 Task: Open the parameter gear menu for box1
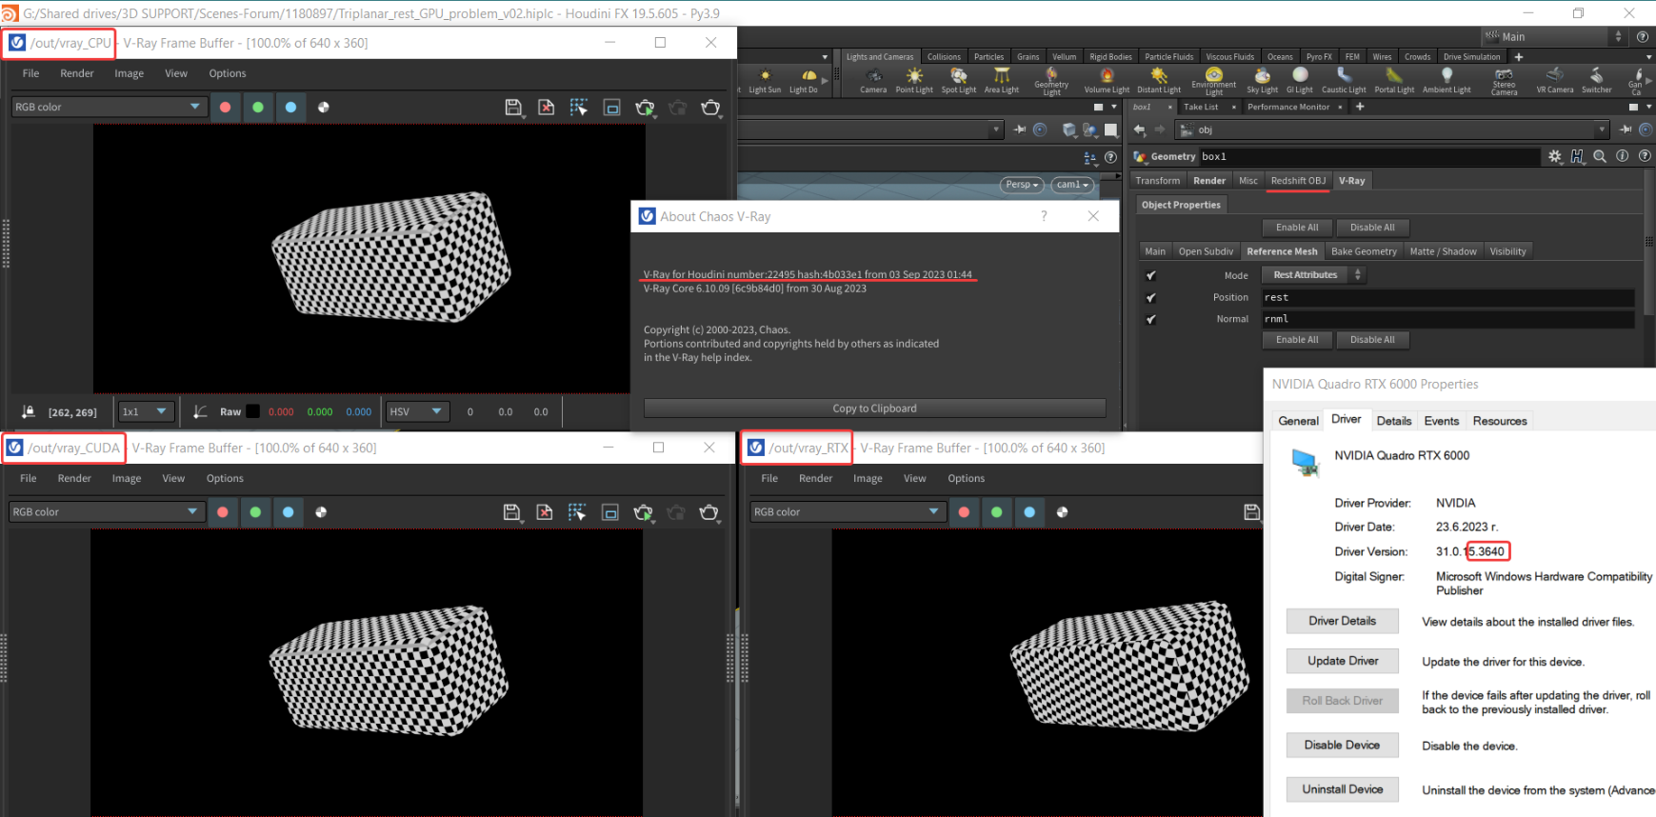1555,156
